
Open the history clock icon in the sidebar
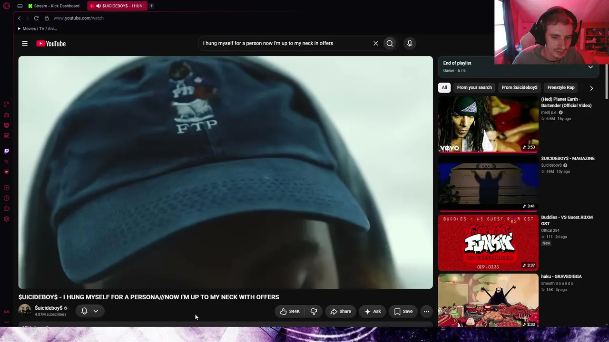tap(7, 198)
